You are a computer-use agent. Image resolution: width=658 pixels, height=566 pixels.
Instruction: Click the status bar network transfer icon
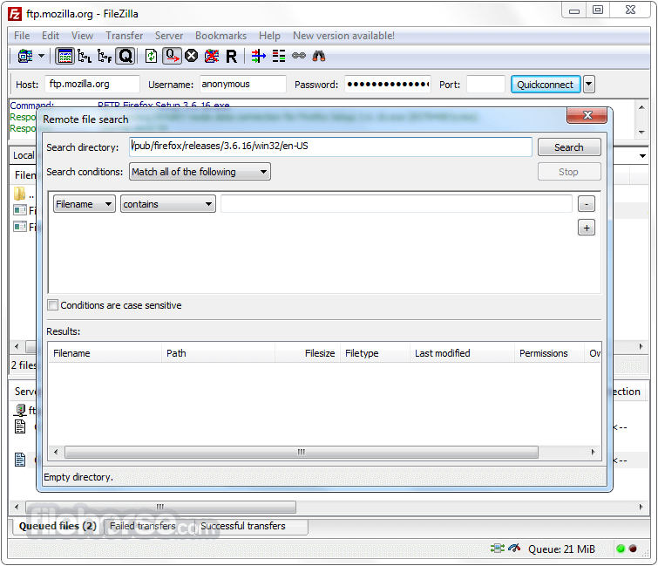pos(498,548)
